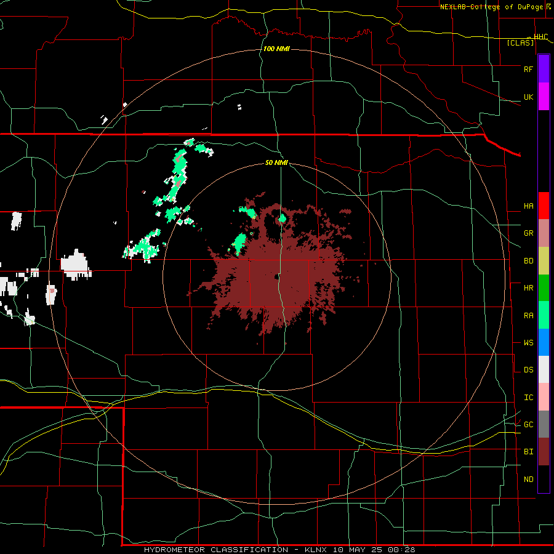The width and height of the screenshot is (554, 554).
Task: Click the GC legend label
Action: [528, 424]
